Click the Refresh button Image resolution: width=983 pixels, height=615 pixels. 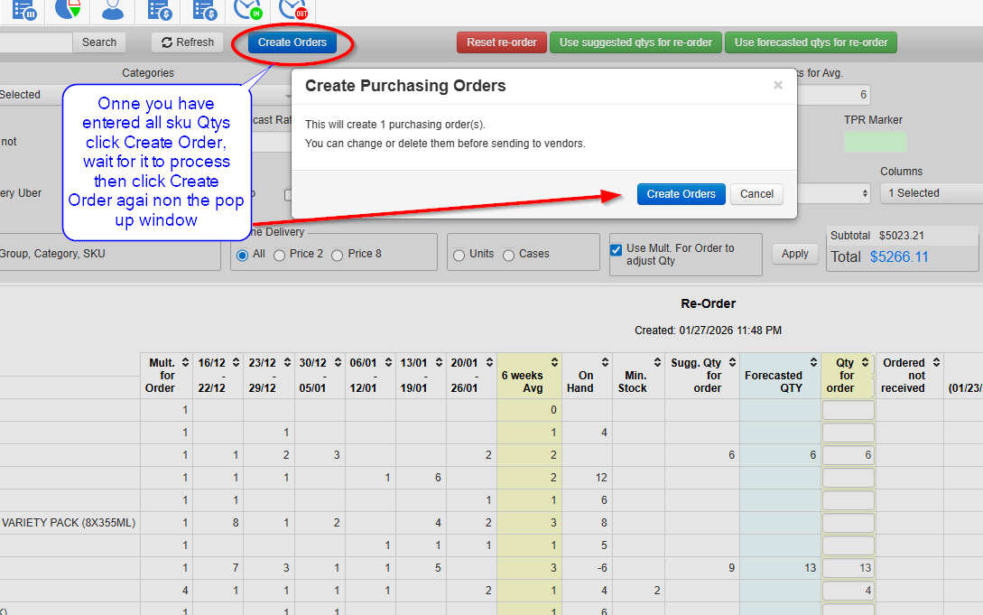click(188, 42)
